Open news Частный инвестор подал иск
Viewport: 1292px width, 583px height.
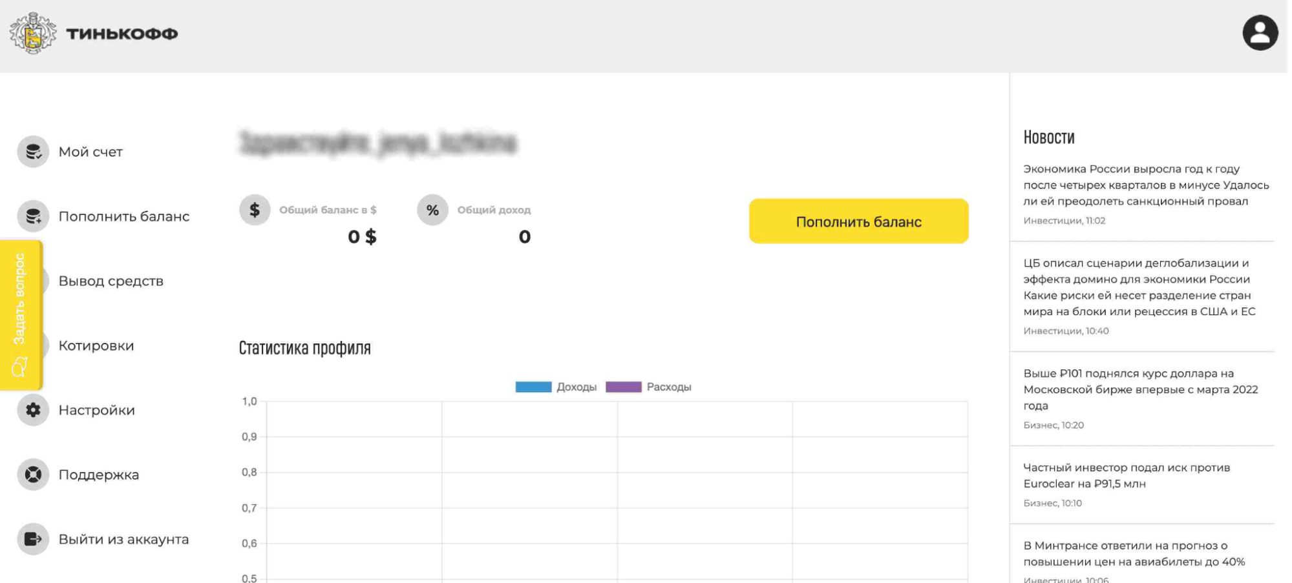click(1127, 475)
